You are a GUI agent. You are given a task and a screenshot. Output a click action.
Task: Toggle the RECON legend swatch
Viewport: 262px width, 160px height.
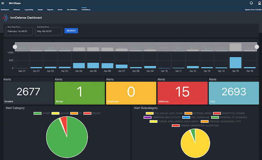(87, 113)
